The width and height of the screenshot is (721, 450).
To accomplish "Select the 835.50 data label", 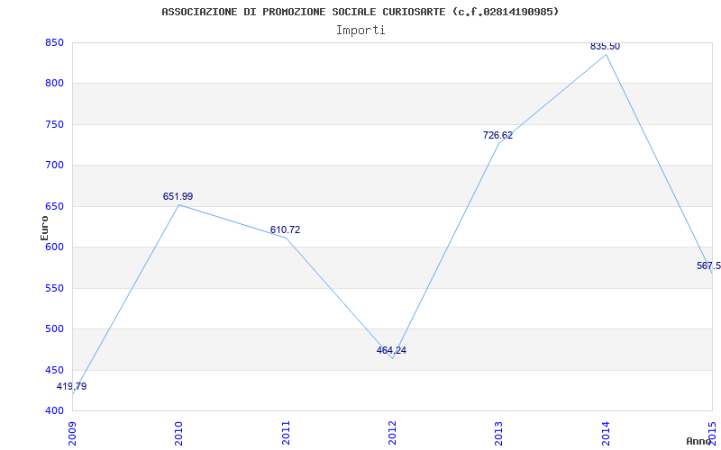I will click(605, 47).
